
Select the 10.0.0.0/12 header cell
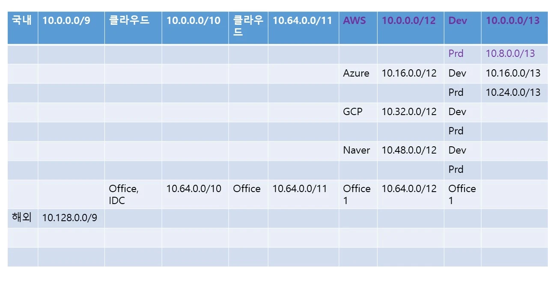(410, 28)
